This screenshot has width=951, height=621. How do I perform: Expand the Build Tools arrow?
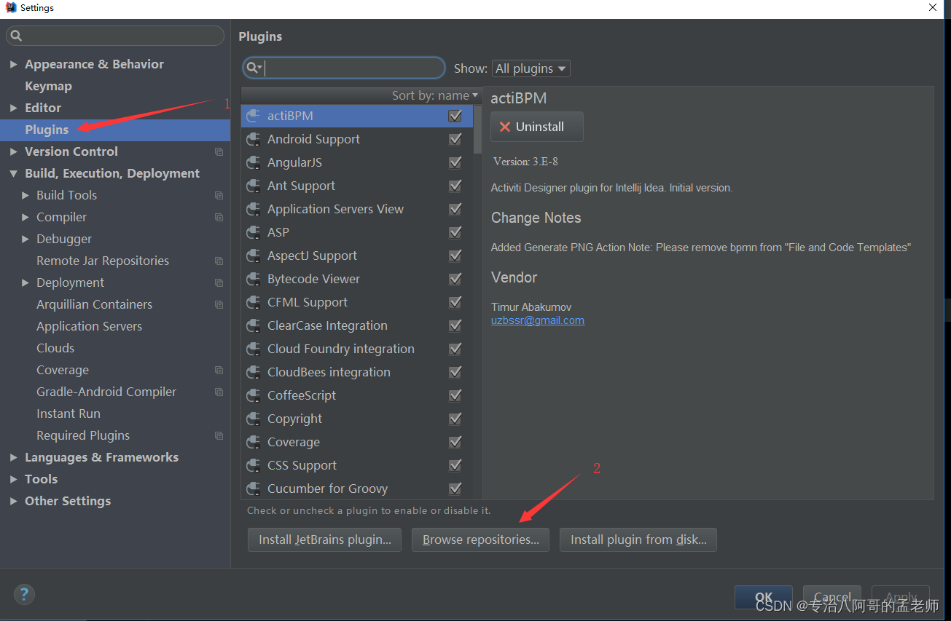coord(26,195)
